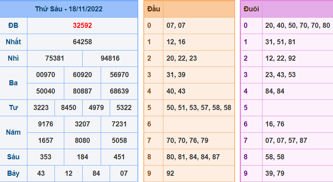Select Đầu 9 value 92
The image size is (333, 182).
point(170,173)
